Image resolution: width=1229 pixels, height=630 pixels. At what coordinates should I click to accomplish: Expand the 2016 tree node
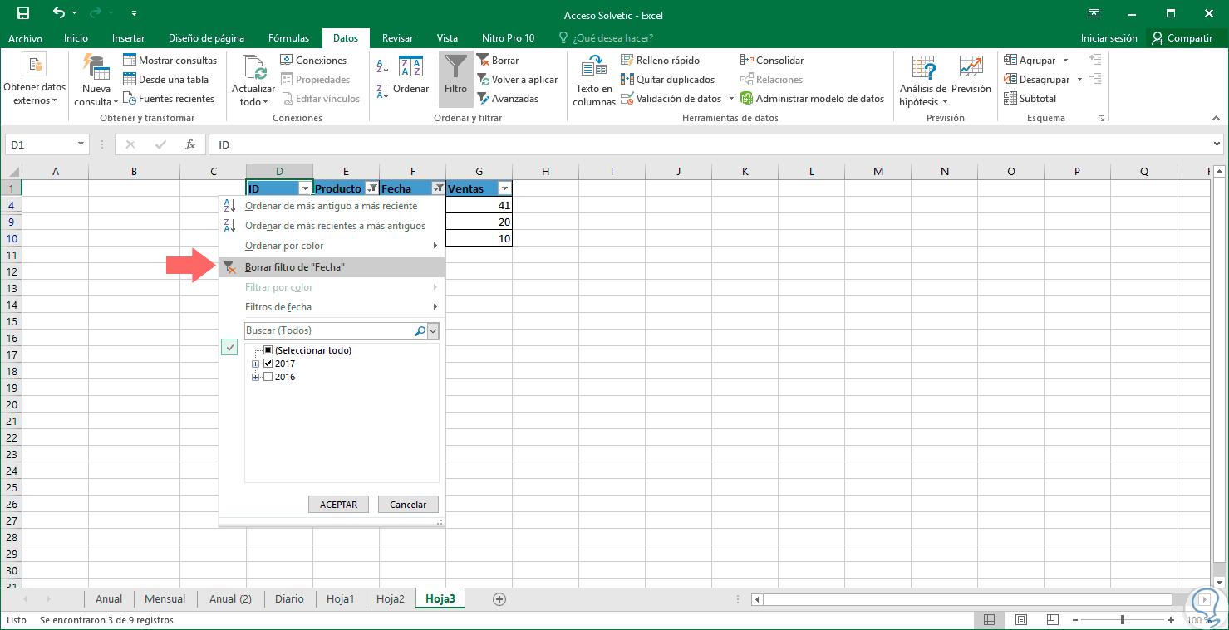point(256,377)
